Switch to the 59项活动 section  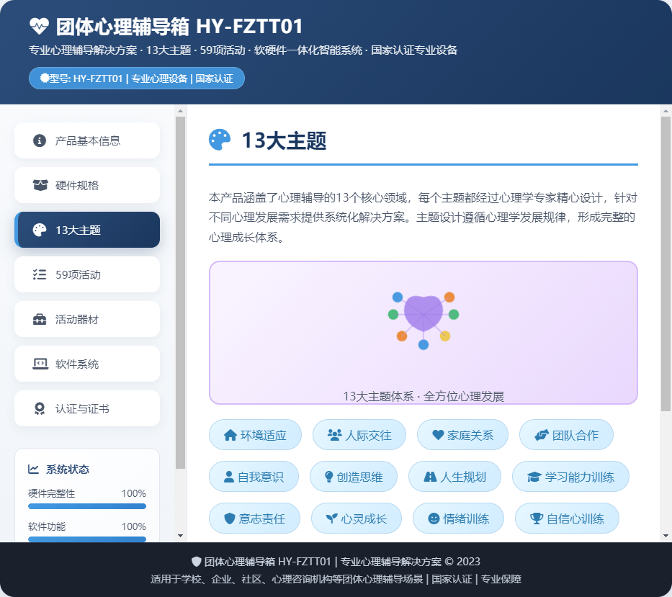tap(87, 274)
